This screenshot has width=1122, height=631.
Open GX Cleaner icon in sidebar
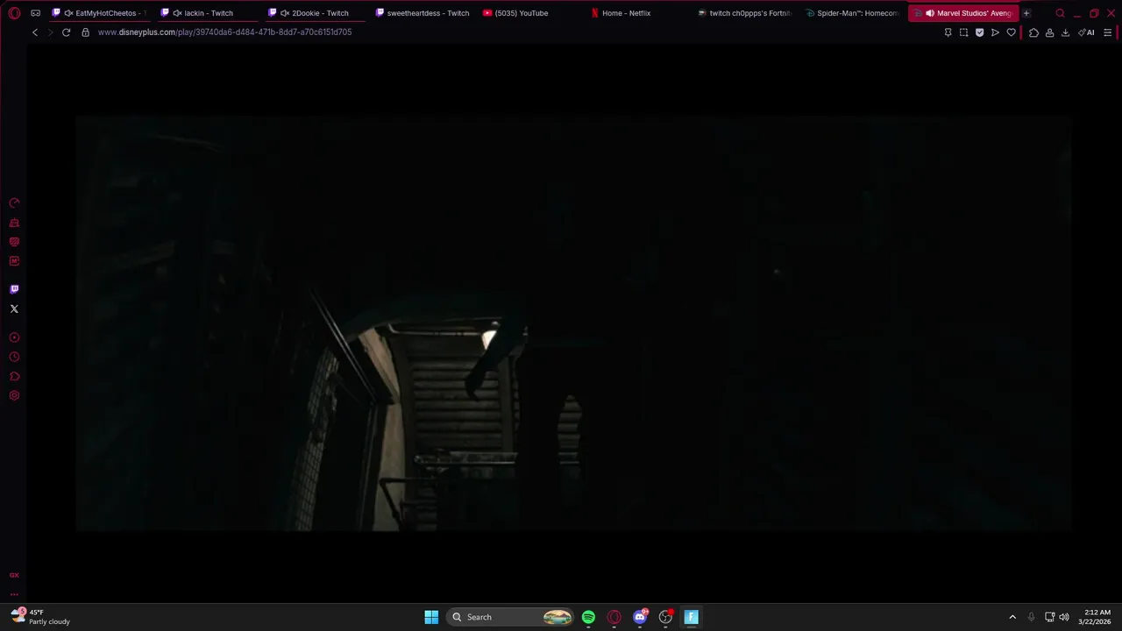(x=14, y=223)
